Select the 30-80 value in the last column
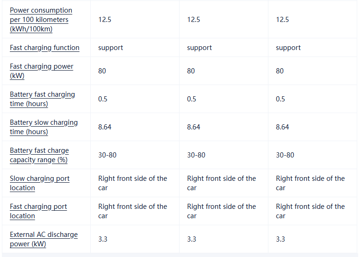 (x=285, y=155)
